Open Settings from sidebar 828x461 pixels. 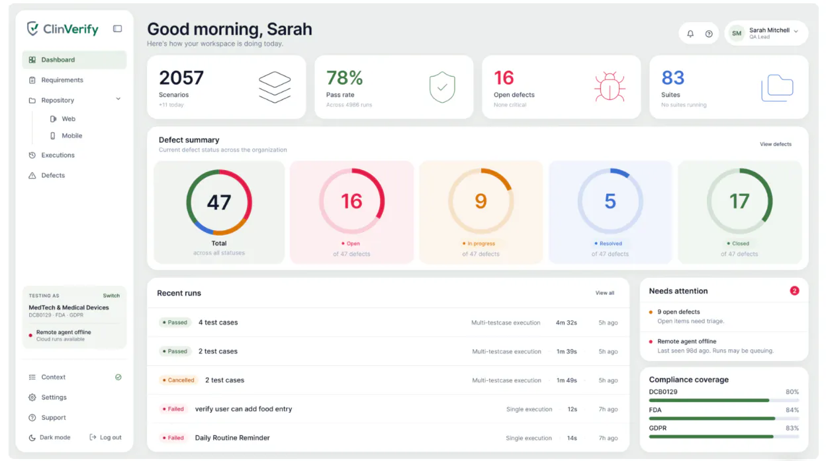(x=74, y=398)
